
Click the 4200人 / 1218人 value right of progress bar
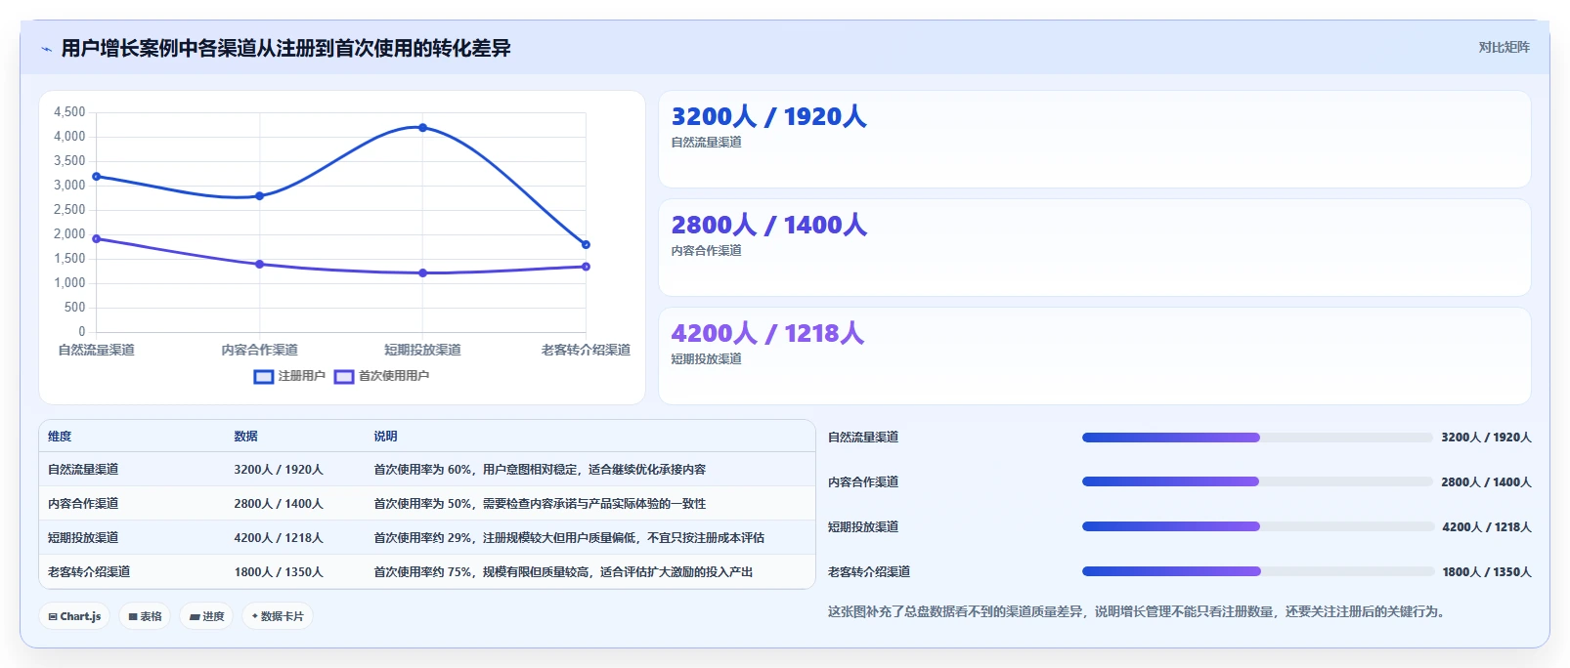click(x=1487, y=527)
